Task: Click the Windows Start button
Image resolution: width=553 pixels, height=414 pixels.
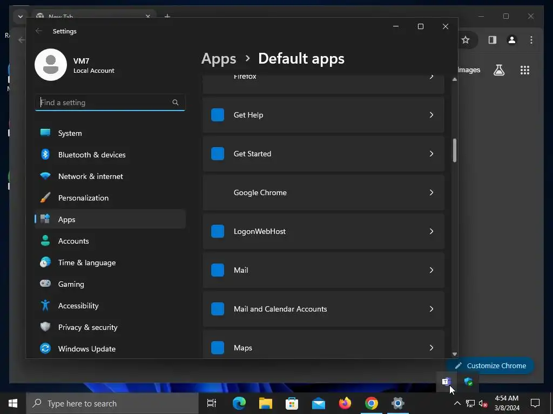Action: click(x=13, y=403)
